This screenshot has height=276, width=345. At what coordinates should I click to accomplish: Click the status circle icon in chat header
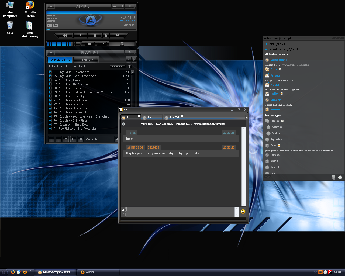123,124
